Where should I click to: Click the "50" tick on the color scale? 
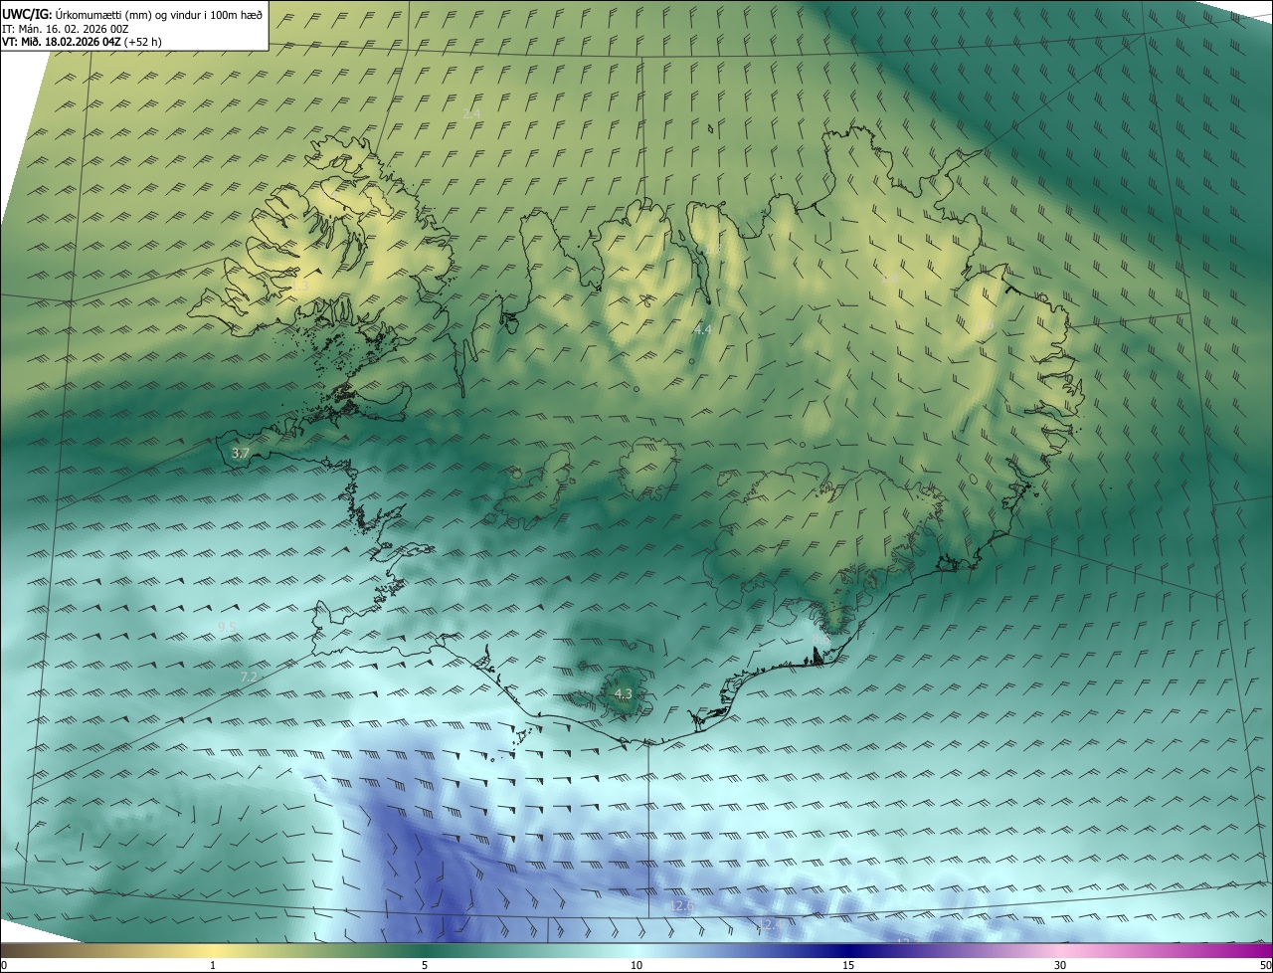pos(1265,965)
